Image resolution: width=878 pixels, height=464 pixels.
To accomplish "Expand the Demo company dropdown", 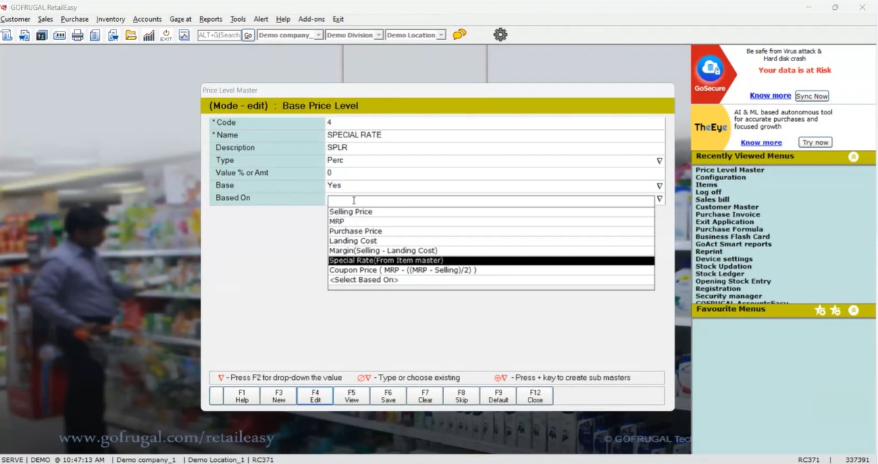I will tap(319, 35).
